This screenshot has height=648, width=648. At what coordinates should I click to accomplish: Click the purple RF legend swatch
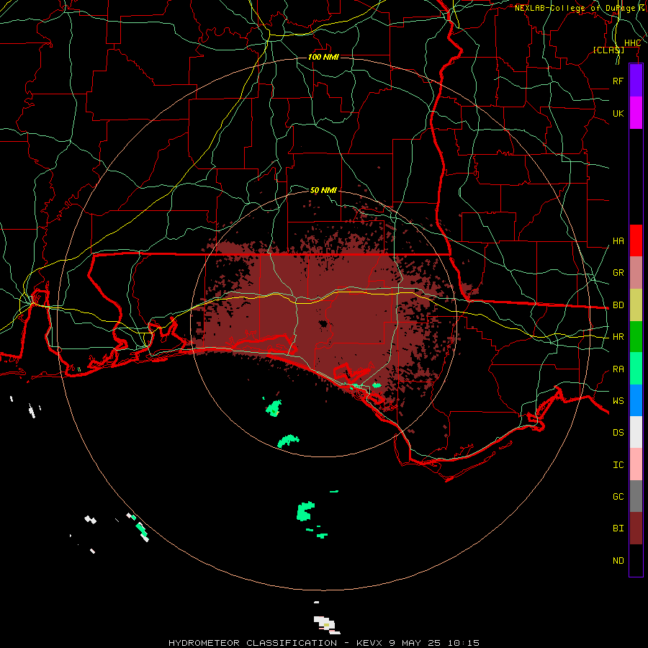click(x=636, y=81)
